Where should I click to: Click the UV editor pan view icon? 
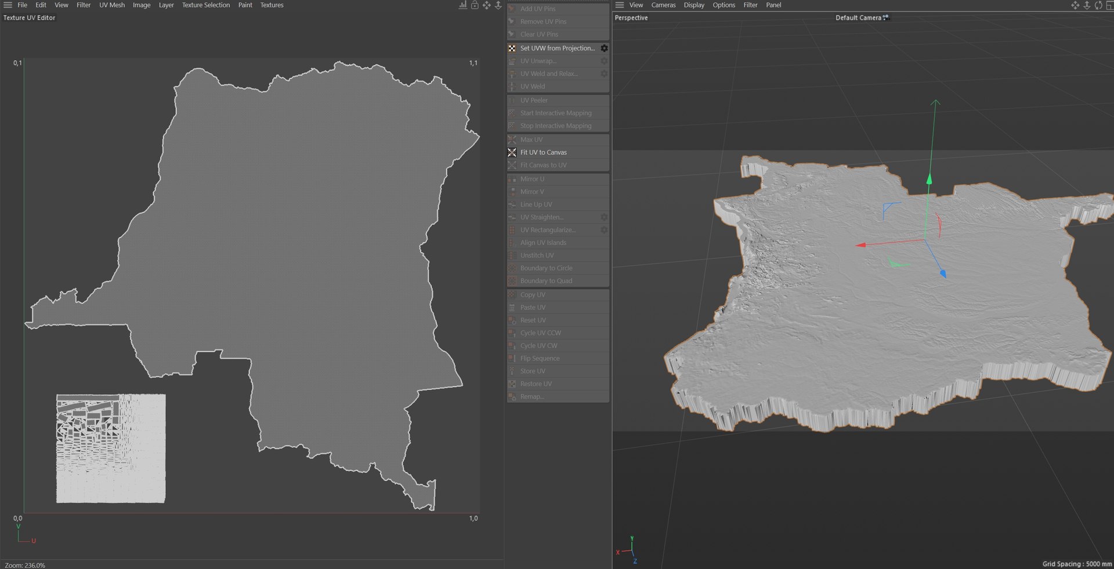click(486, 5)
